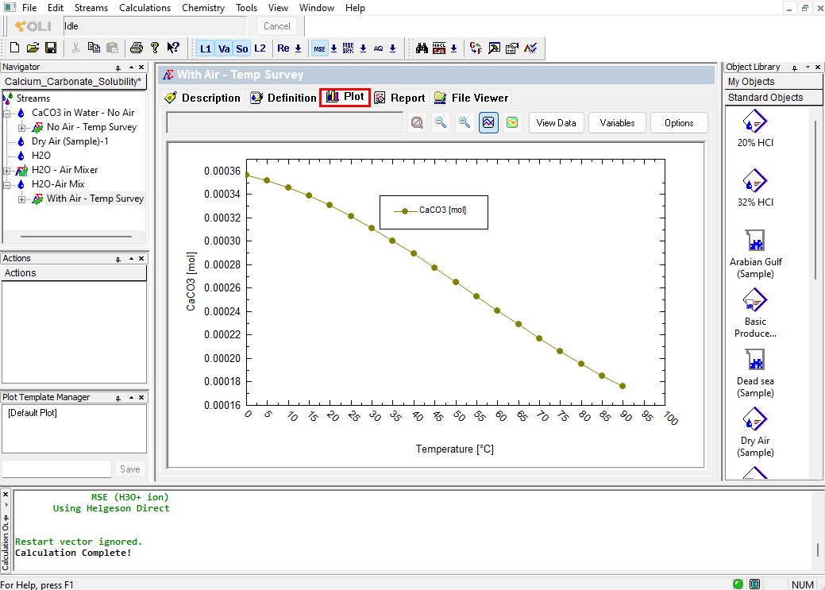
Task: Open the Calculations menu
Action: pyautogui.click(x=145, y=8)
